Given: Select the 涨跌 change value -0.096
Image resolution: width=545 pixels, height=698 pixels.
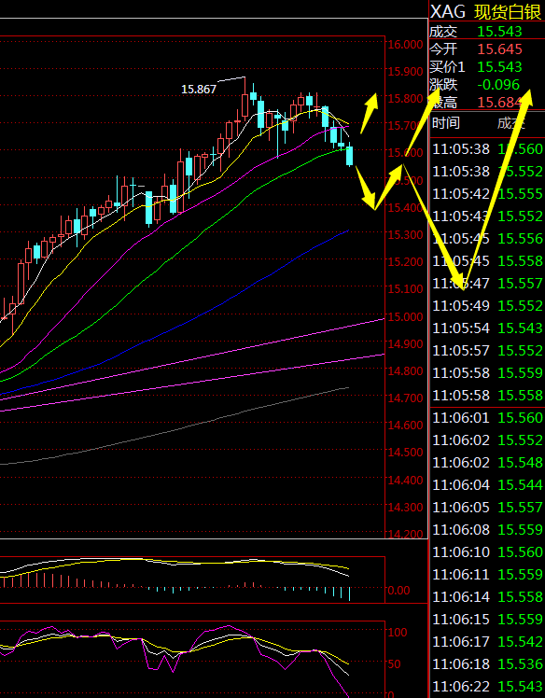Looking at the screenshot, I should (498, 85).
